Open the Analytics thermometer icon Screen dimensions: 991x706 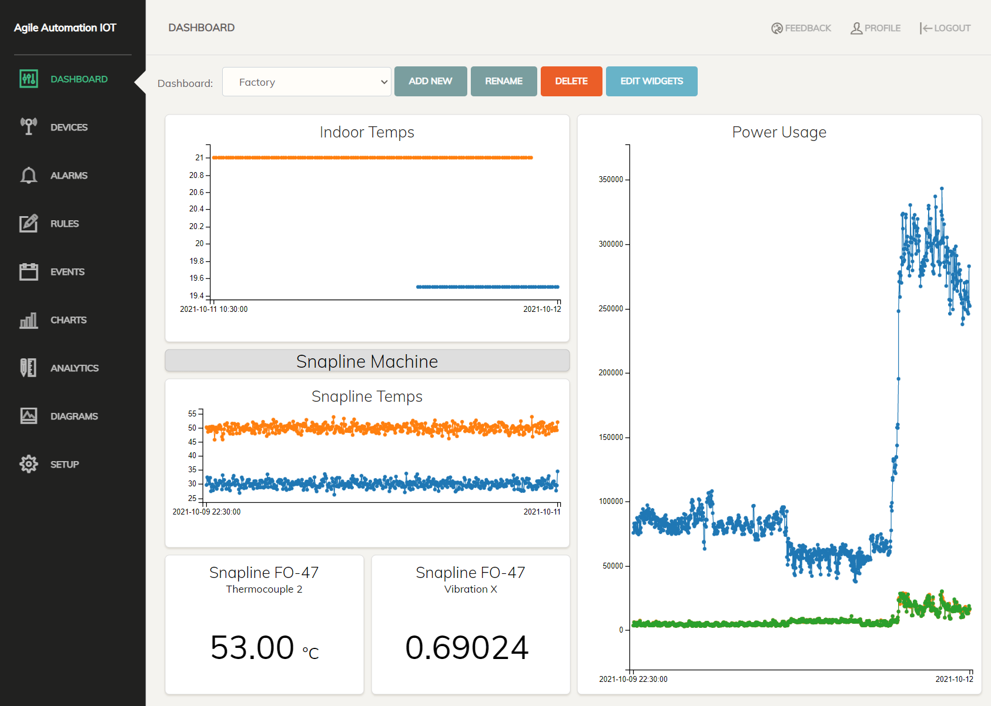[x=28, y=368]
